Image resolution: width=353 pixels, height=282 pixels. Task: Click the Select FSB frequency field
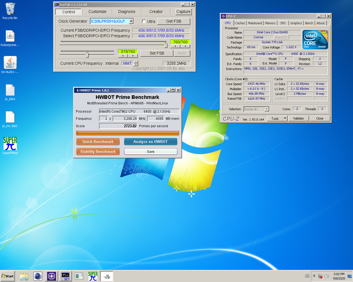(x=161, y=36)
